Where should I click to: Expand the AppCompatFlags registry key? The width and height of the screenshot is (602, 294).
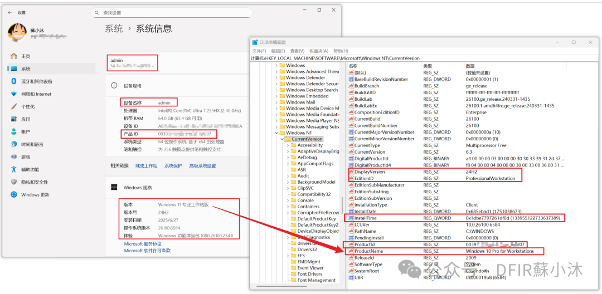(x=288, y=163)
